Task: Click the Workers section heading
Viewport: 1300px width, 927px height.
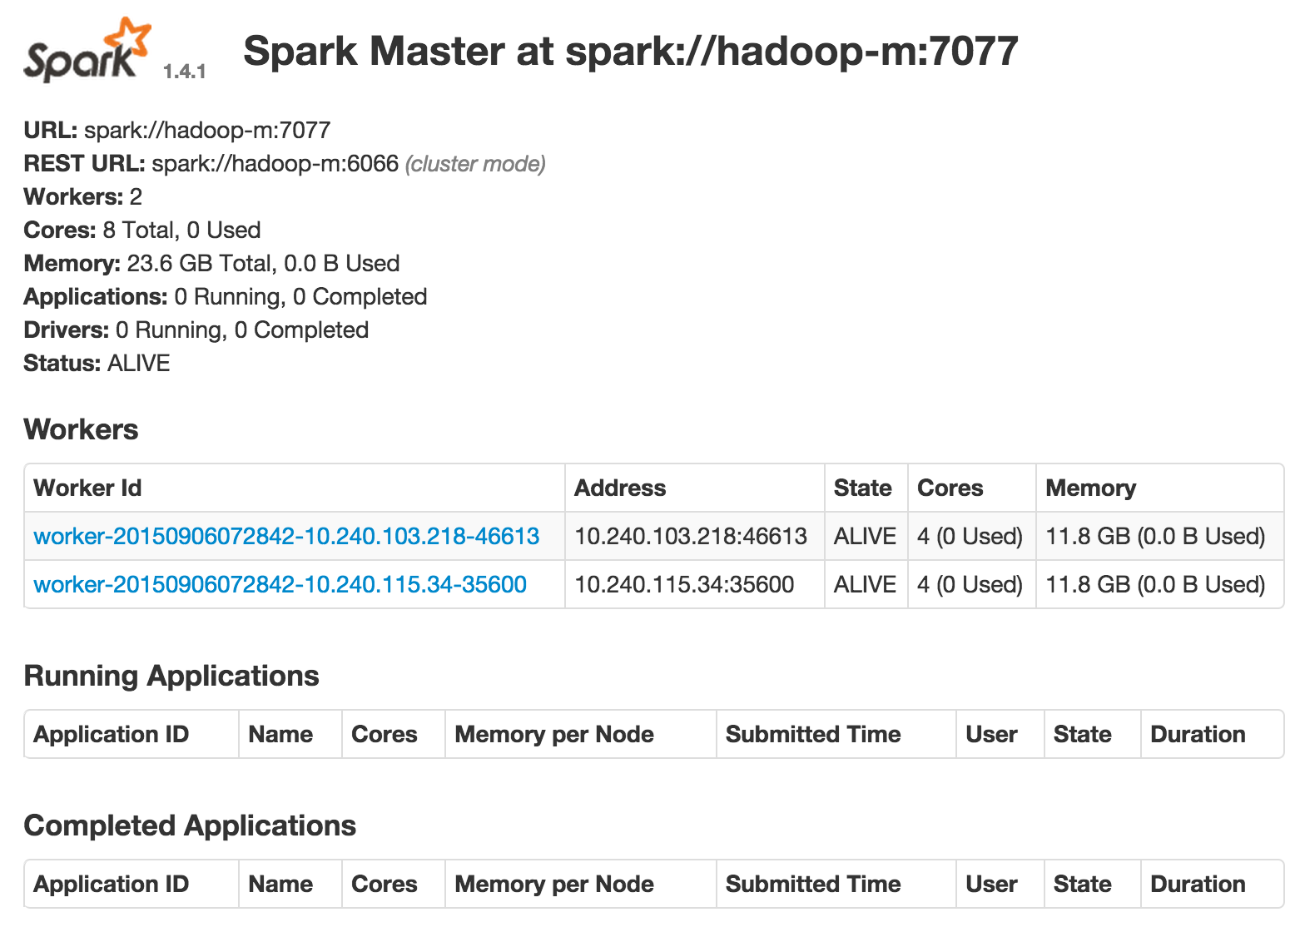Action: point(81,429)
